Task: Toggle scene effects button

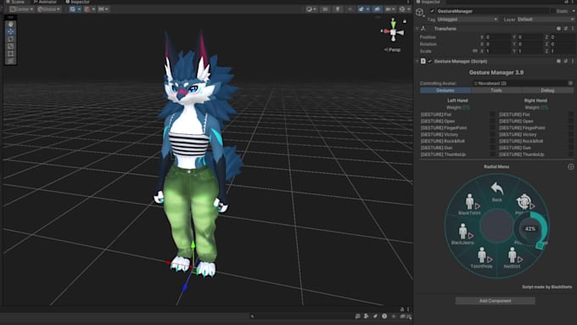Action: tap(363, 9)
